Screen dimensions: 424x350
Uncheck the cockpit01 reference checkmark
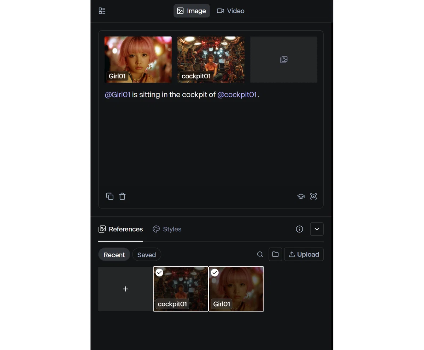click(x=159, y=272)
